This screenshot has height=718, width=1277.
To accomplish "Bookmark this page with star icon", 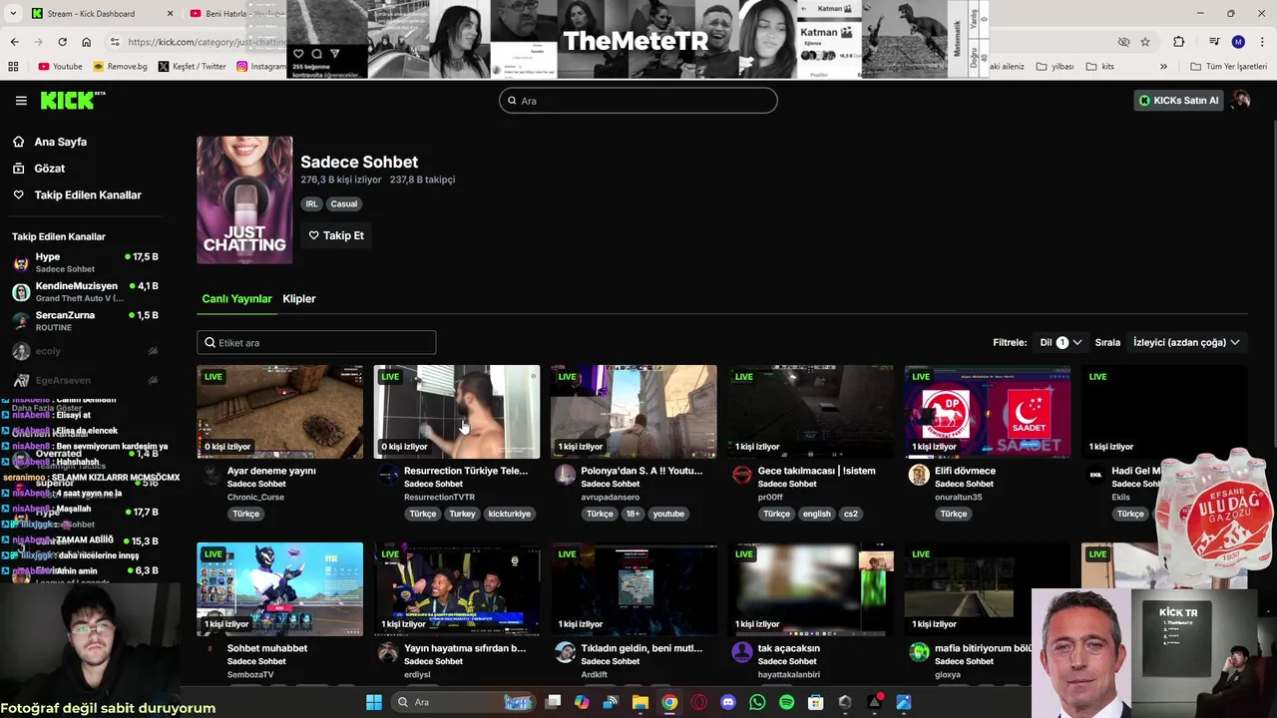I will point(1145,42).
